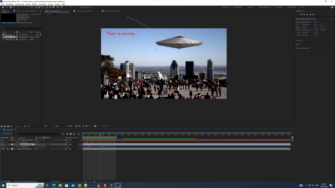Take a snapshot with the camera icon
This screenshot has height=188, width=335.
click(95, 126)
